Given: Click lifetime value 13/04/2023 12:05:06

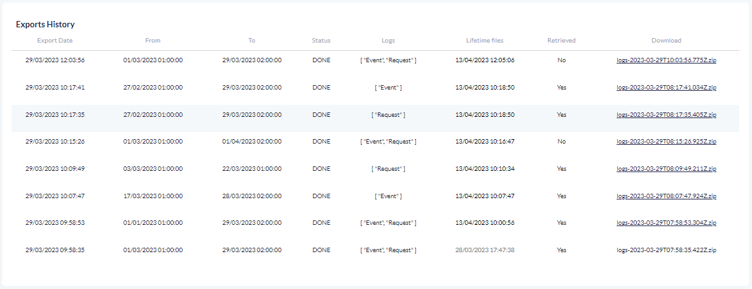Looking at the screenshot, I should tap(485, 60).
